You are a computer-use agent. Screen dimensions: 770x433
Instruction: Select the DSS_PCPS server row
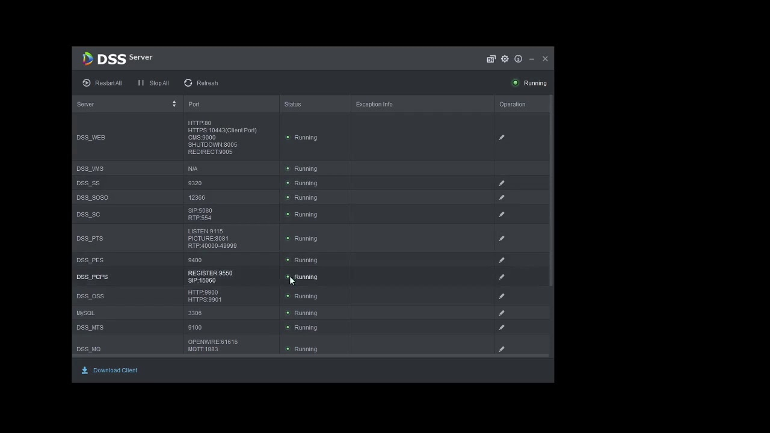pos(92,277)
